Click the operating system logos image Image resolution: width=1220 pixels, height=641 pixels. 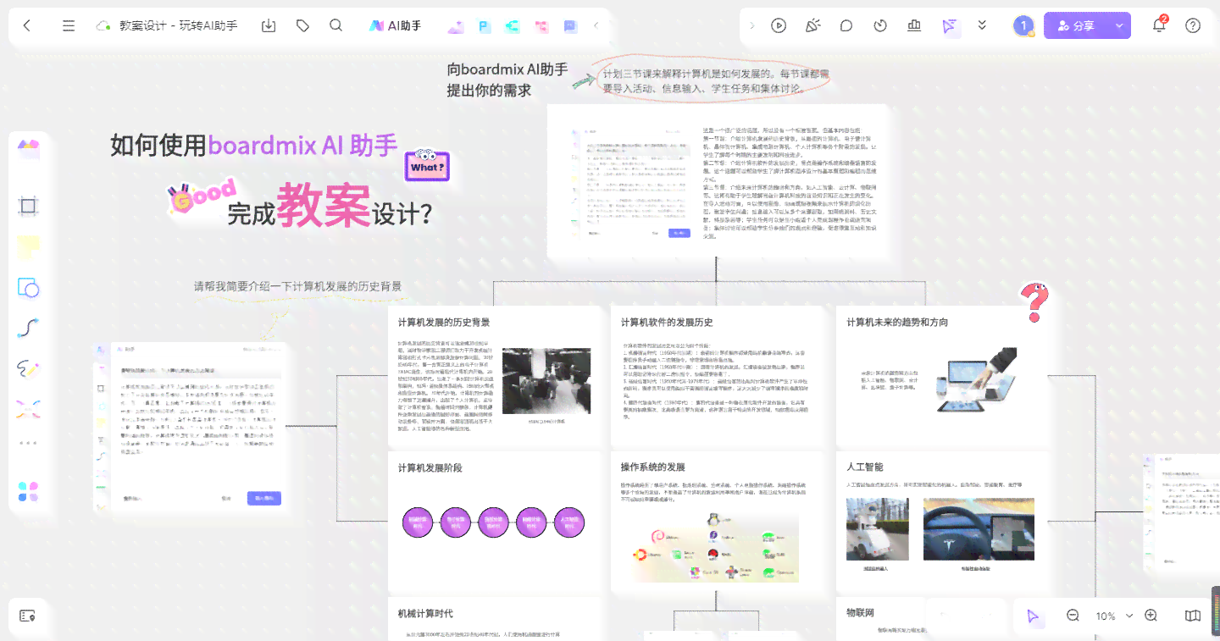pyautogui.click(x=714, y=548)
